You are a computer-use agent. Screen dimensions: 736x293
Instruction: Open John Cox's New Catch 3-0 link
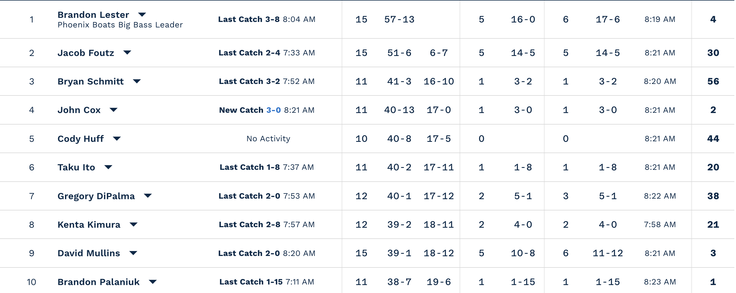coord(273,110)
